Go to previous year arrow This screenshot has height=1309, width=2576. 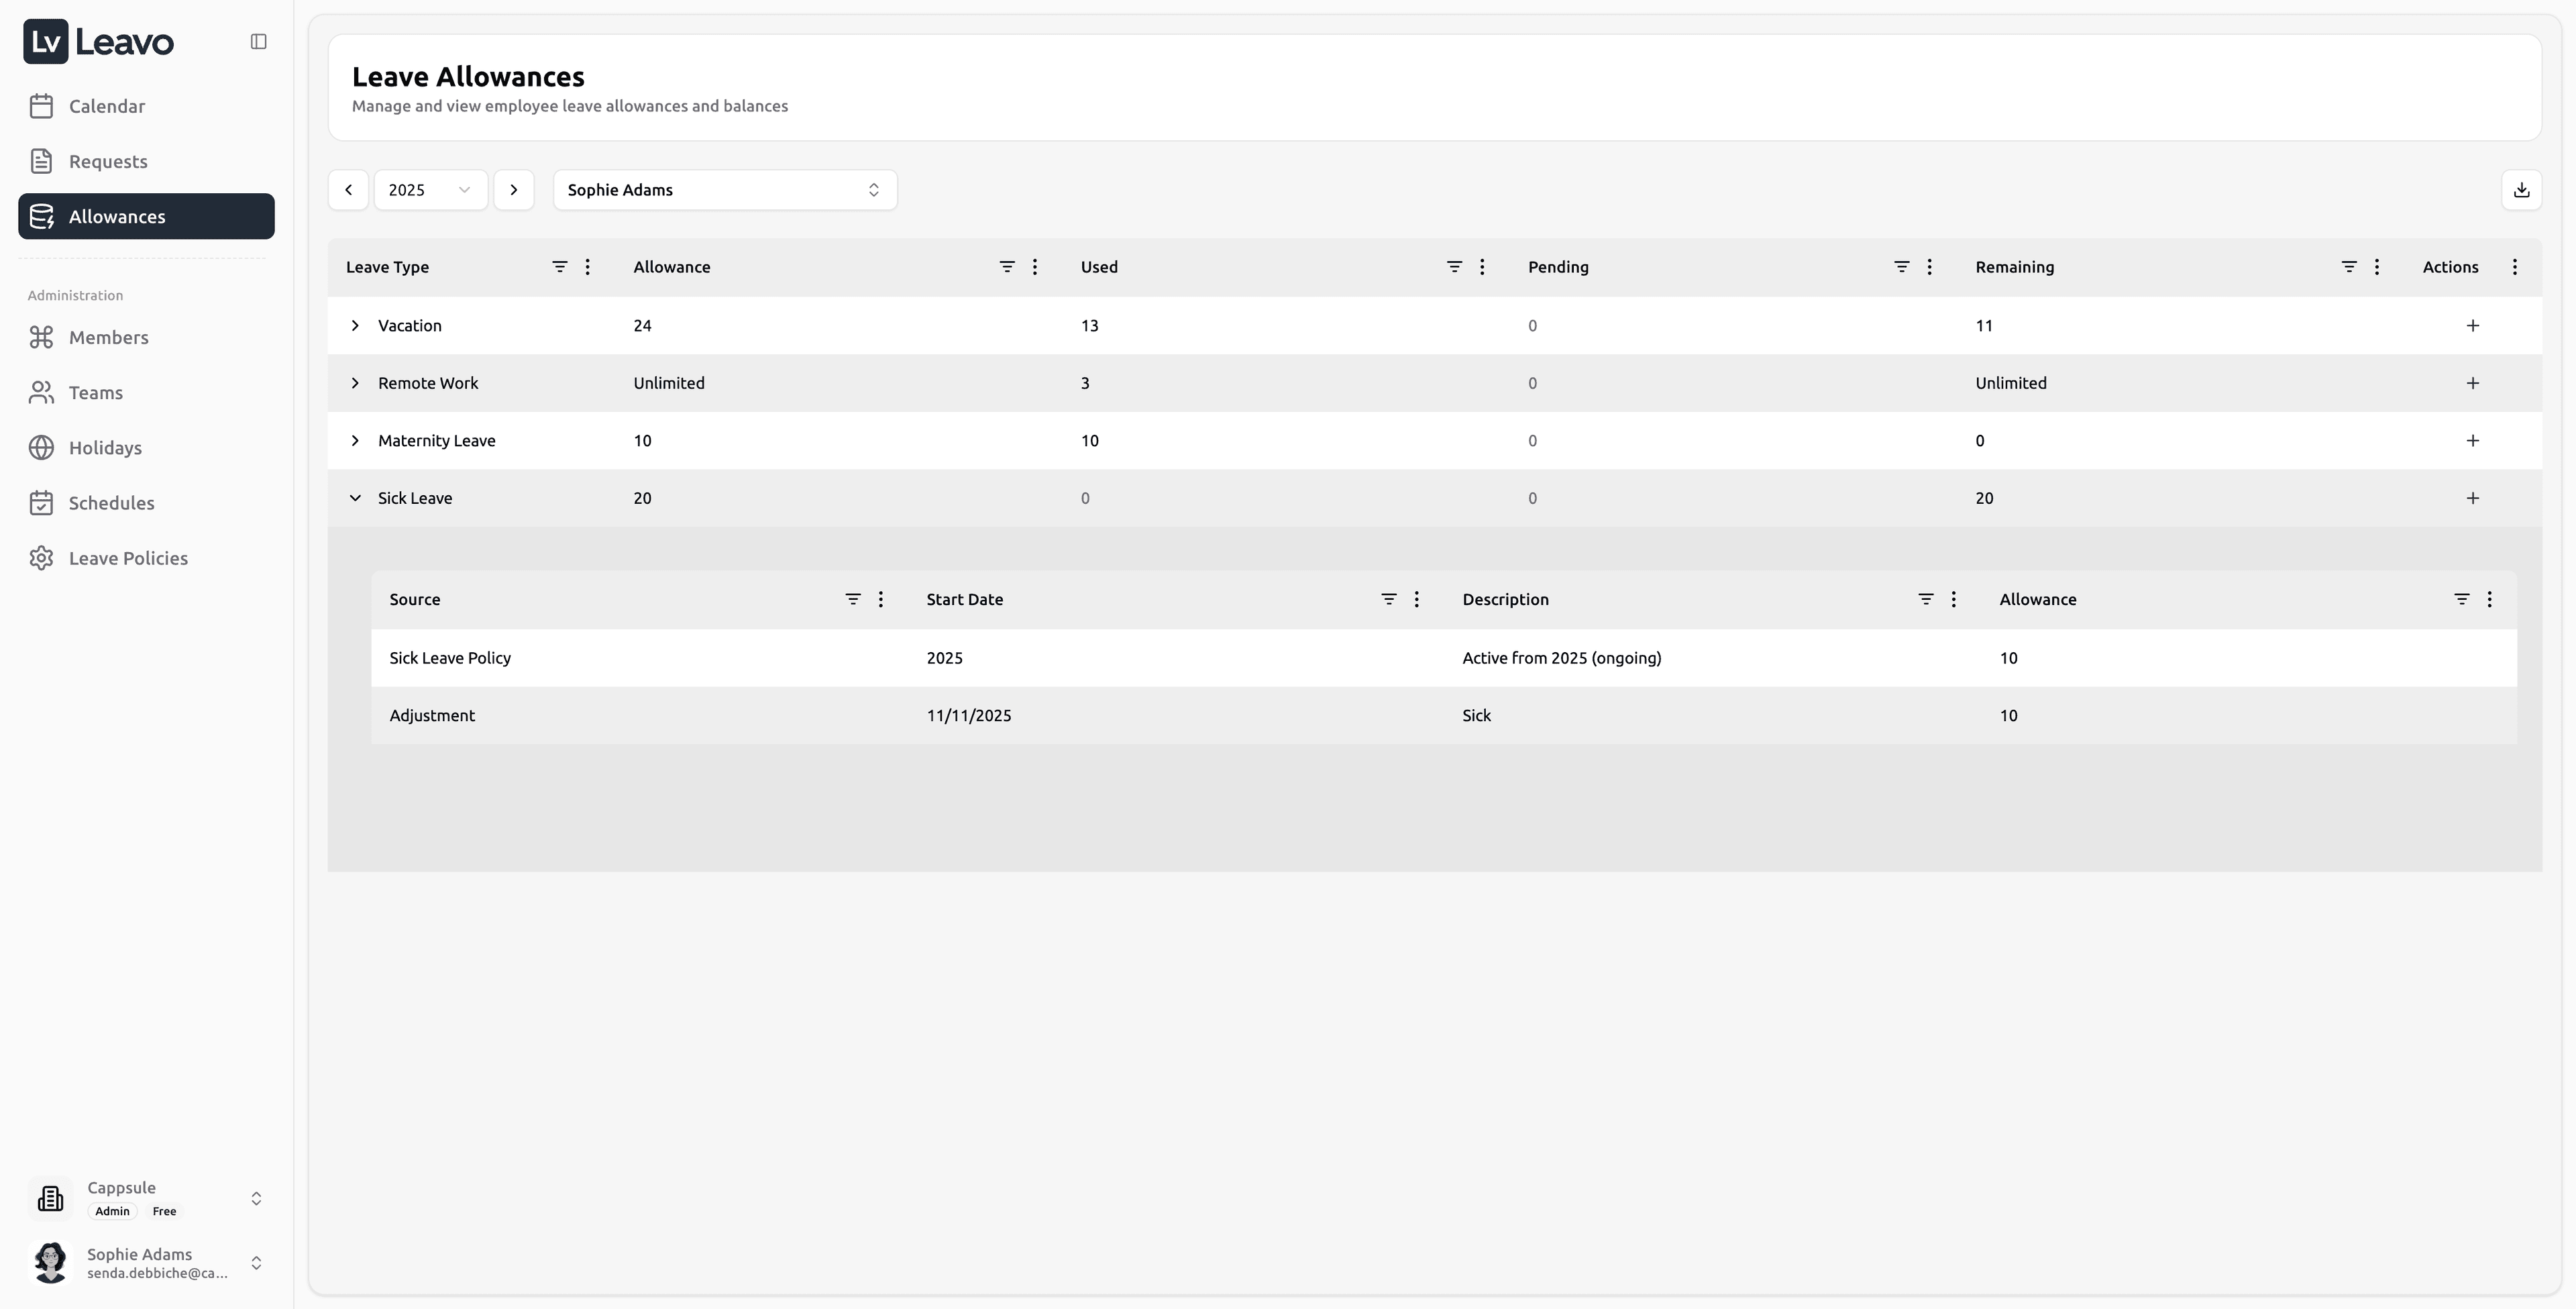click(348, 190)
